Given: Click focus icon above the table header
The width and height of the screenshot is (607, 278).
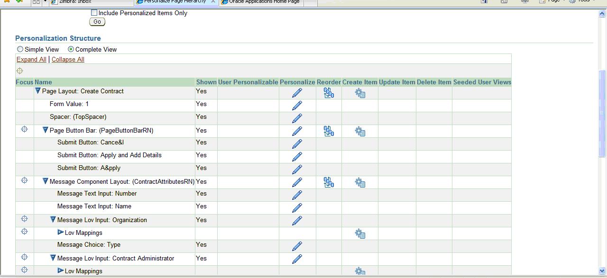Looking at the screenshot, I should point(19,71).
